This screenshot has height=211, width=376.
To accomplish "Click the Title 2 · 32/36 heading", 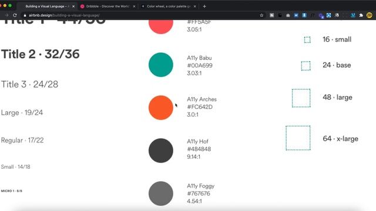I will [41, 55].
